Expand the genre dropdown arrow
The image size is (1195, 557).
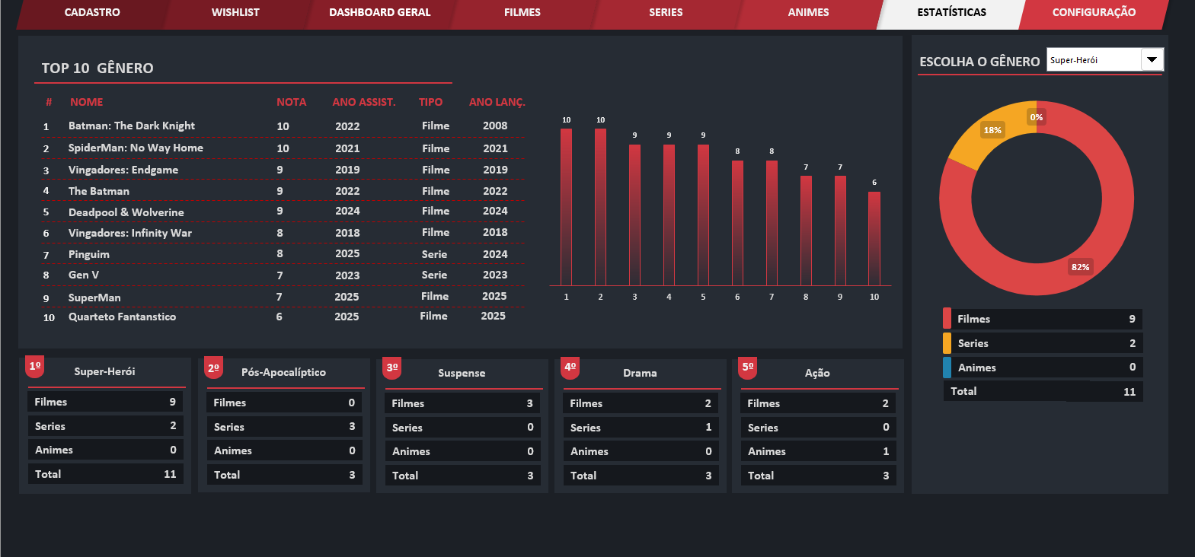1152,59
